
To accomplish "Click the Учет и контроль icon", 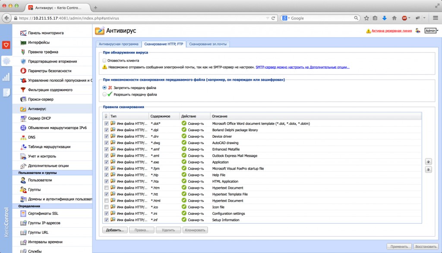I will pos(23,156).
